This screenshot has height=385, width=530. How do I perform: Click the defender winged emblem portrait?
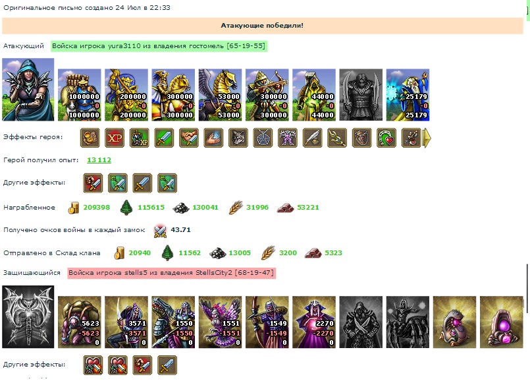(x=28, y=316)
